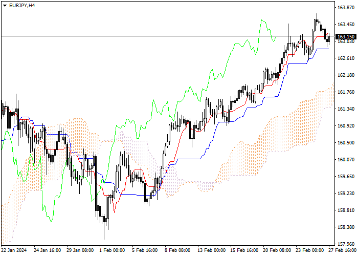Select price scale value 162.610
Image resolution: width=358 pixels, height=256 pixels.
(x=346, y=58)
